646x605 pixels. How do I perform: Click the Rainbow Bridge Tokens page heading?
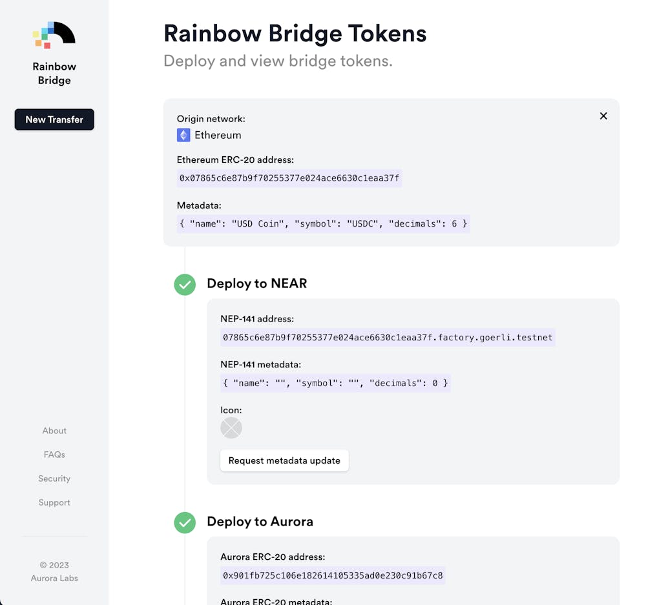295,33
